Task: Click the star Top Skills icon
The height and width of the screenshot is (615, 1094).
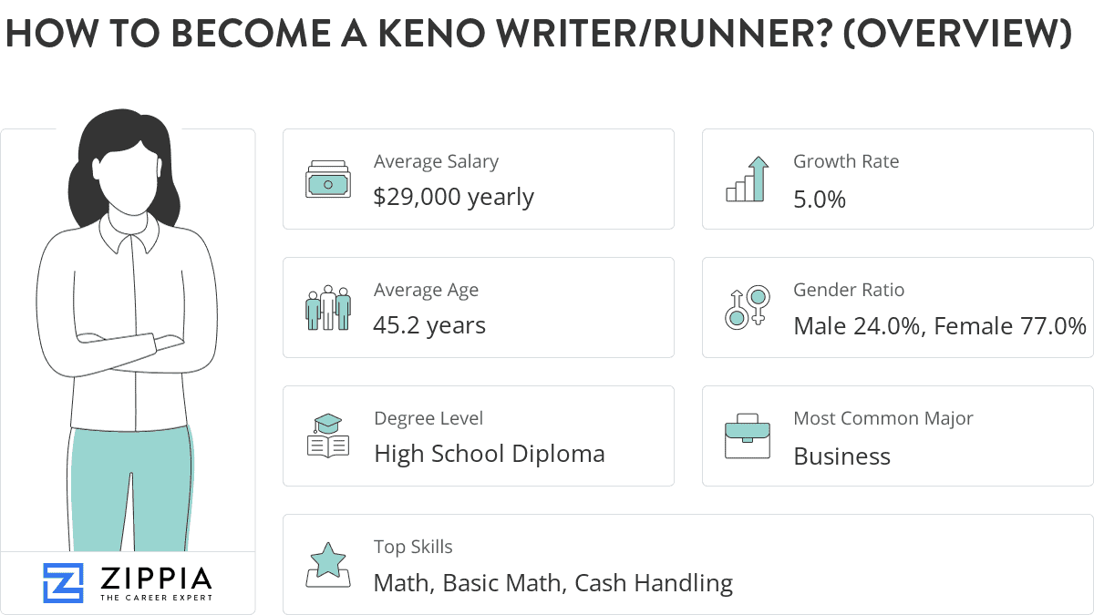Action: point(327,565)
